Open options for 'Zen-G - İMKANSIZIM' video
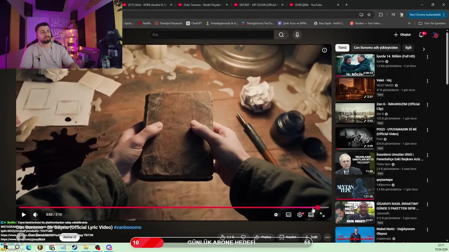This screenshot has height=252, width=449. pyautogui.click(x=427, y=105)
